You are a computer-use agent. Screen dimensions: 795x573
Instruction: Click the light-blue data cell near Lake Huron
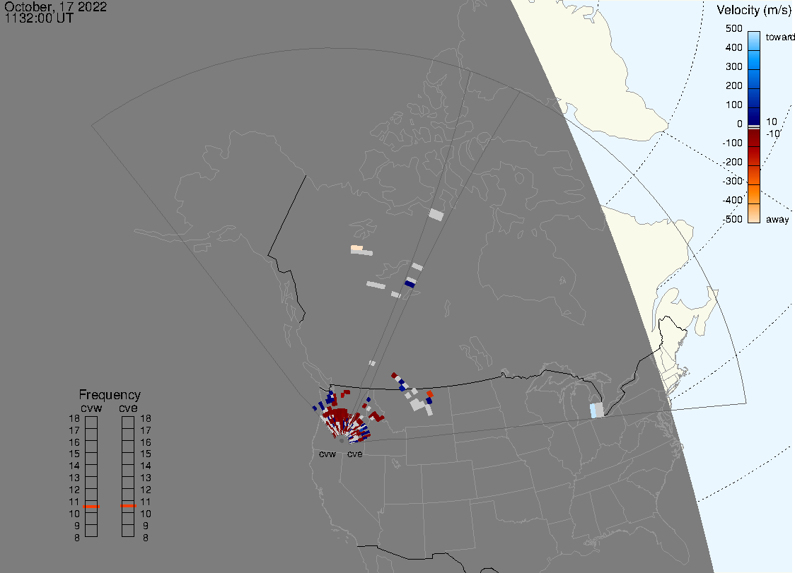593,411
